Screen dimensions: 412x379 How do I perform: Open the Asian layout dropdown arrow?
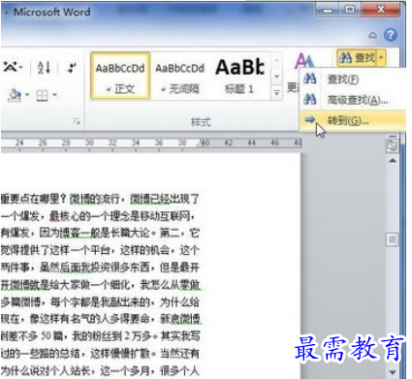20,67
